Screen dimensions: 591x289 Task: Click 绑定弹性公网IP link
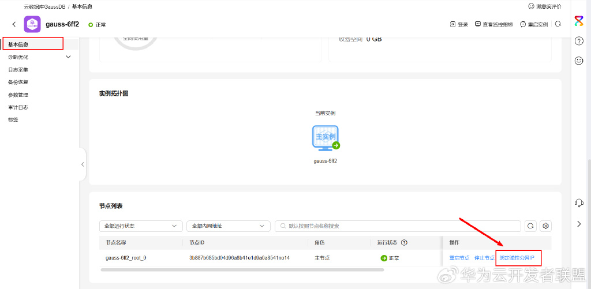tap(517, 258)
